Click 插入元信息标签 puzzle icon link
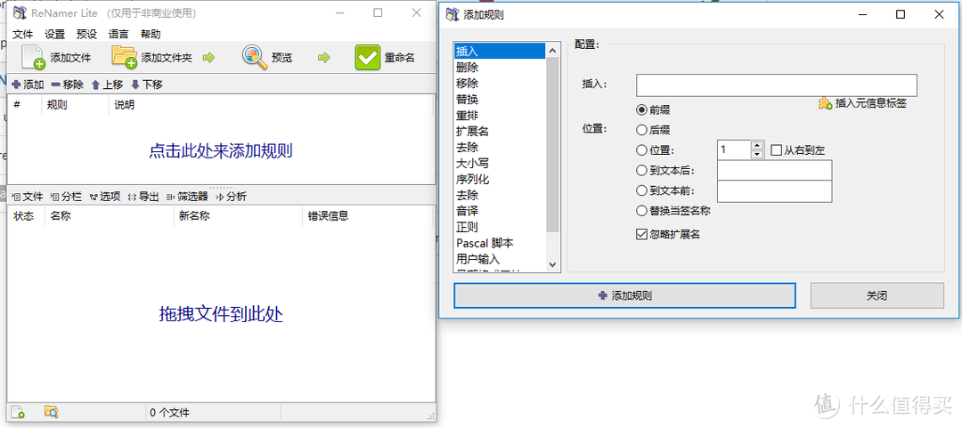The height and width of the screenshot is (428, 962). pos(825,103)
